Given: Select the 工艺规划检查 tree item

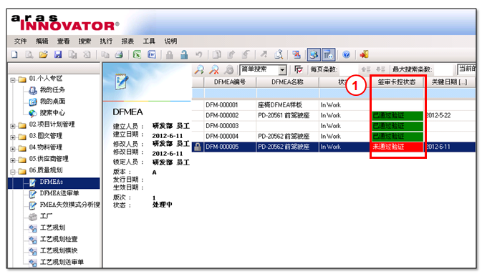Looking at the screenshot, I should pyautogui.click(x=59, y=239).
